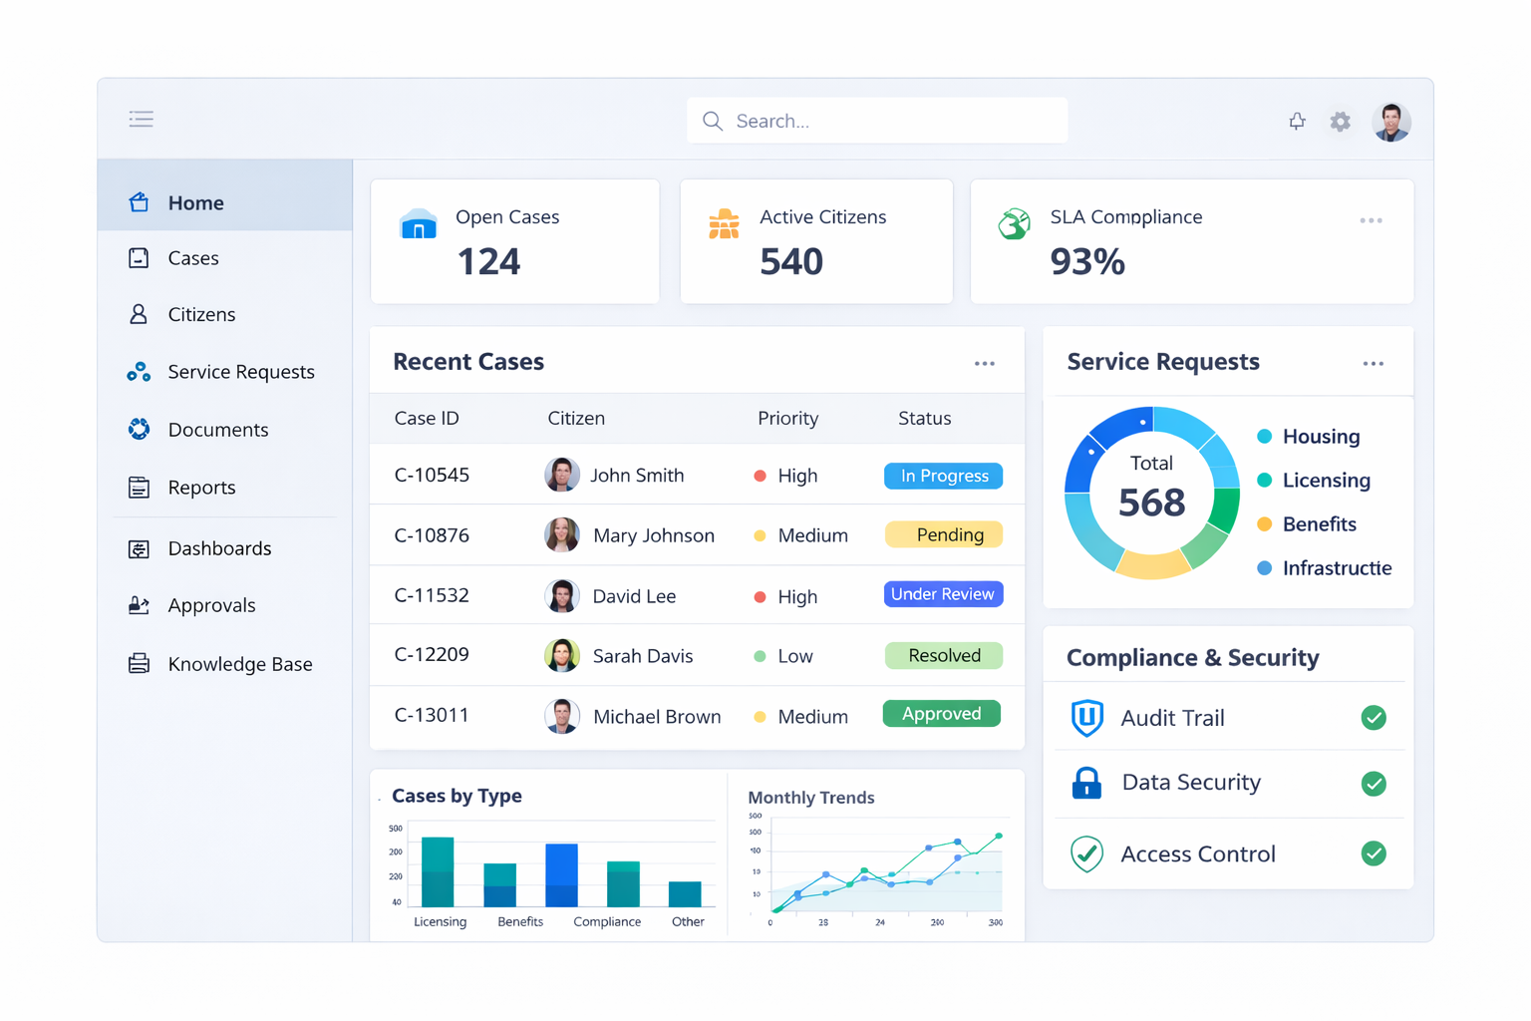The height and width of the screenshot is (1021, 1531).
Task: Toggle the Data Security check mark
Action: 1374,784
